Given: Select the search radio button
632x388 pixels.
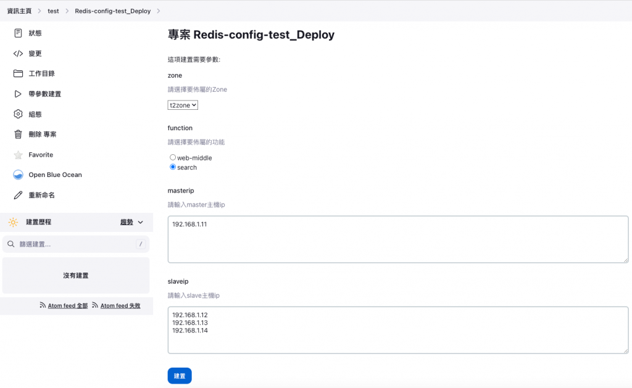Looking at the screenshot, I should (173, 167).
